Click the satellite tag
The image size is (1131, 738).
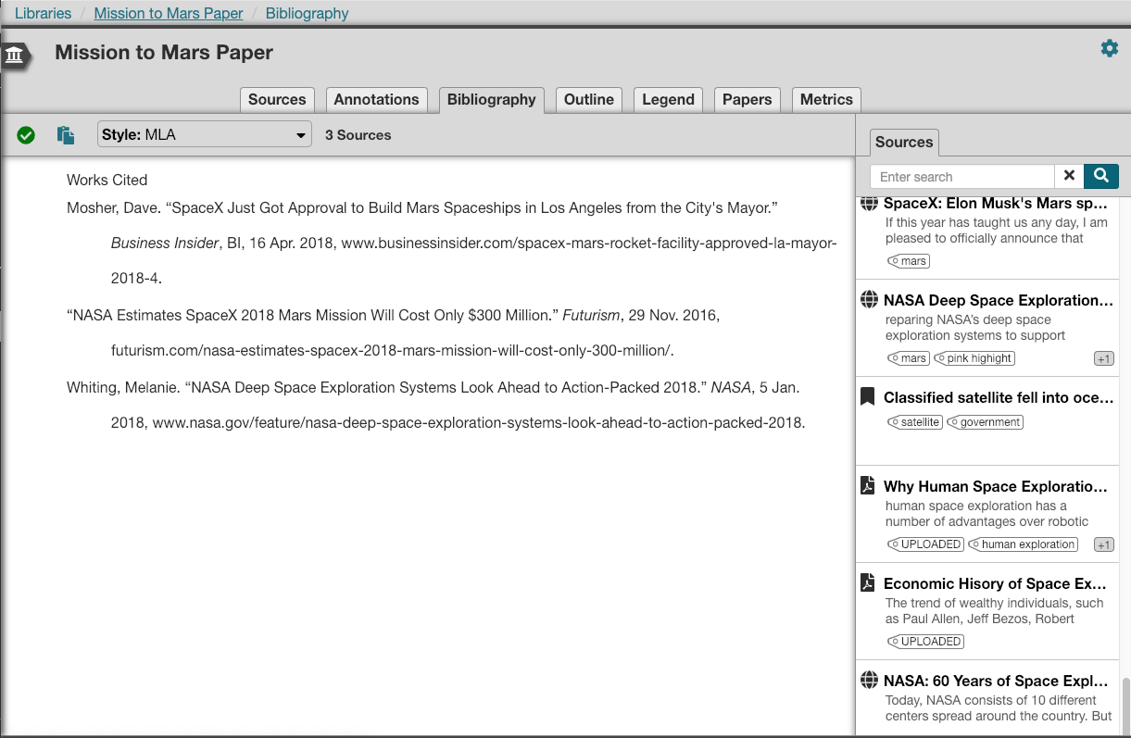coord(915,422)
